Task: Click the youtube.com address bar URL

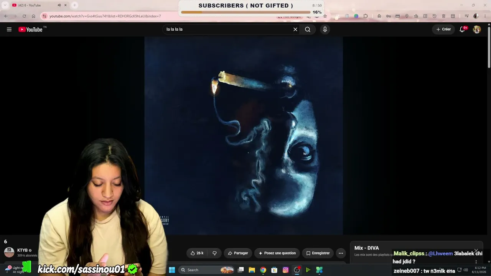Action: click(x=105, y=16)
